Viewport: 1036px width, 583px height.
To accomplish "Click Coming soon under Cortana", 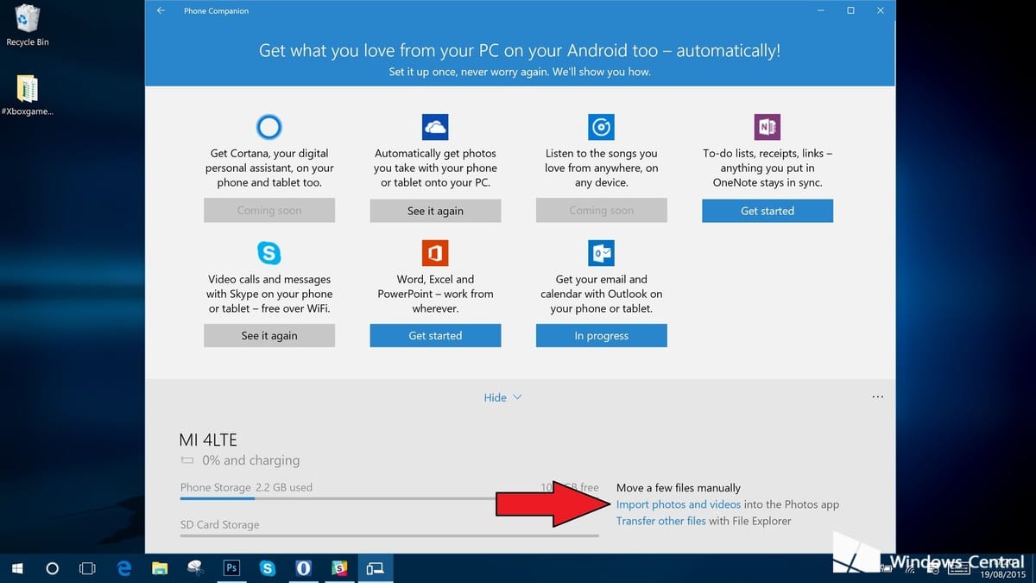I will (269, 211).
